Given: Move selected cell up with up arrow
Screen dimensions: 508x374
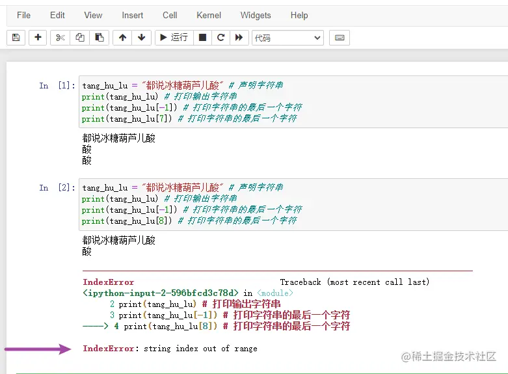Looking at the screenshot, I should point(122,38).
